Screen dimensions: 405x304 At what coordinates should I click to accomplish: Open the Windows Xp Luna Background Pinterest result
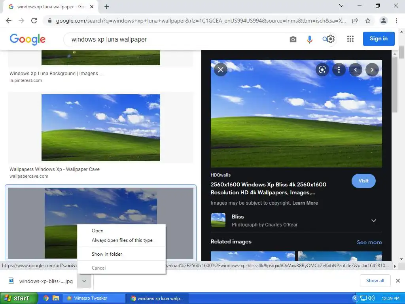coord(56,73)
